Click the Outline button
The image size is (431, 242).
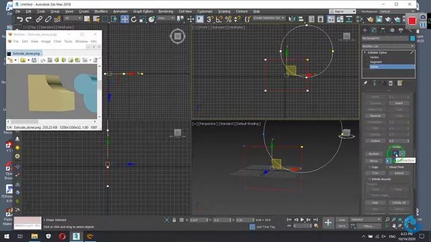click(375, 140)
